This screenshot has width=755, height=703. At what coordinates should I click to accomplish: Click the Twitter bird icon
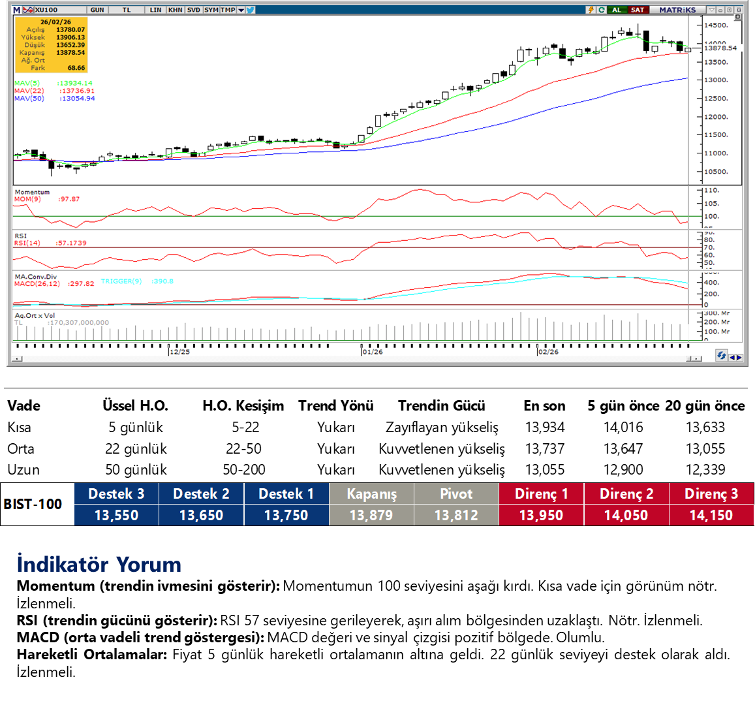tap(251, 10)
